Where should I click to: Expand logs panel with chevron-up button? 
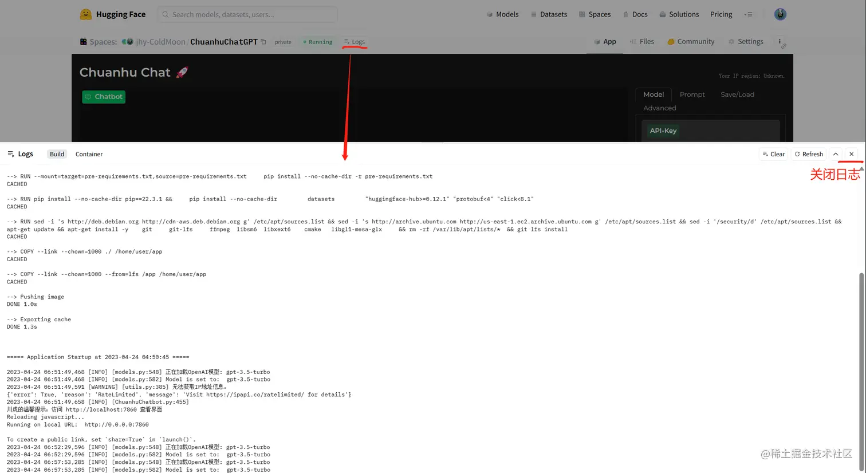(836, 154)
